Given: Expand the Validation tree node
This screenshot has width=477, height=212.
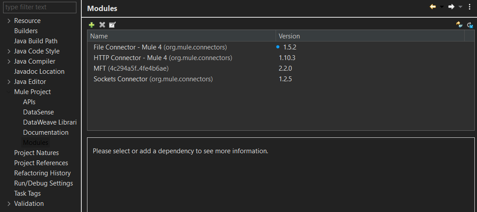Looking at the screenshot, I should point(9,204).
